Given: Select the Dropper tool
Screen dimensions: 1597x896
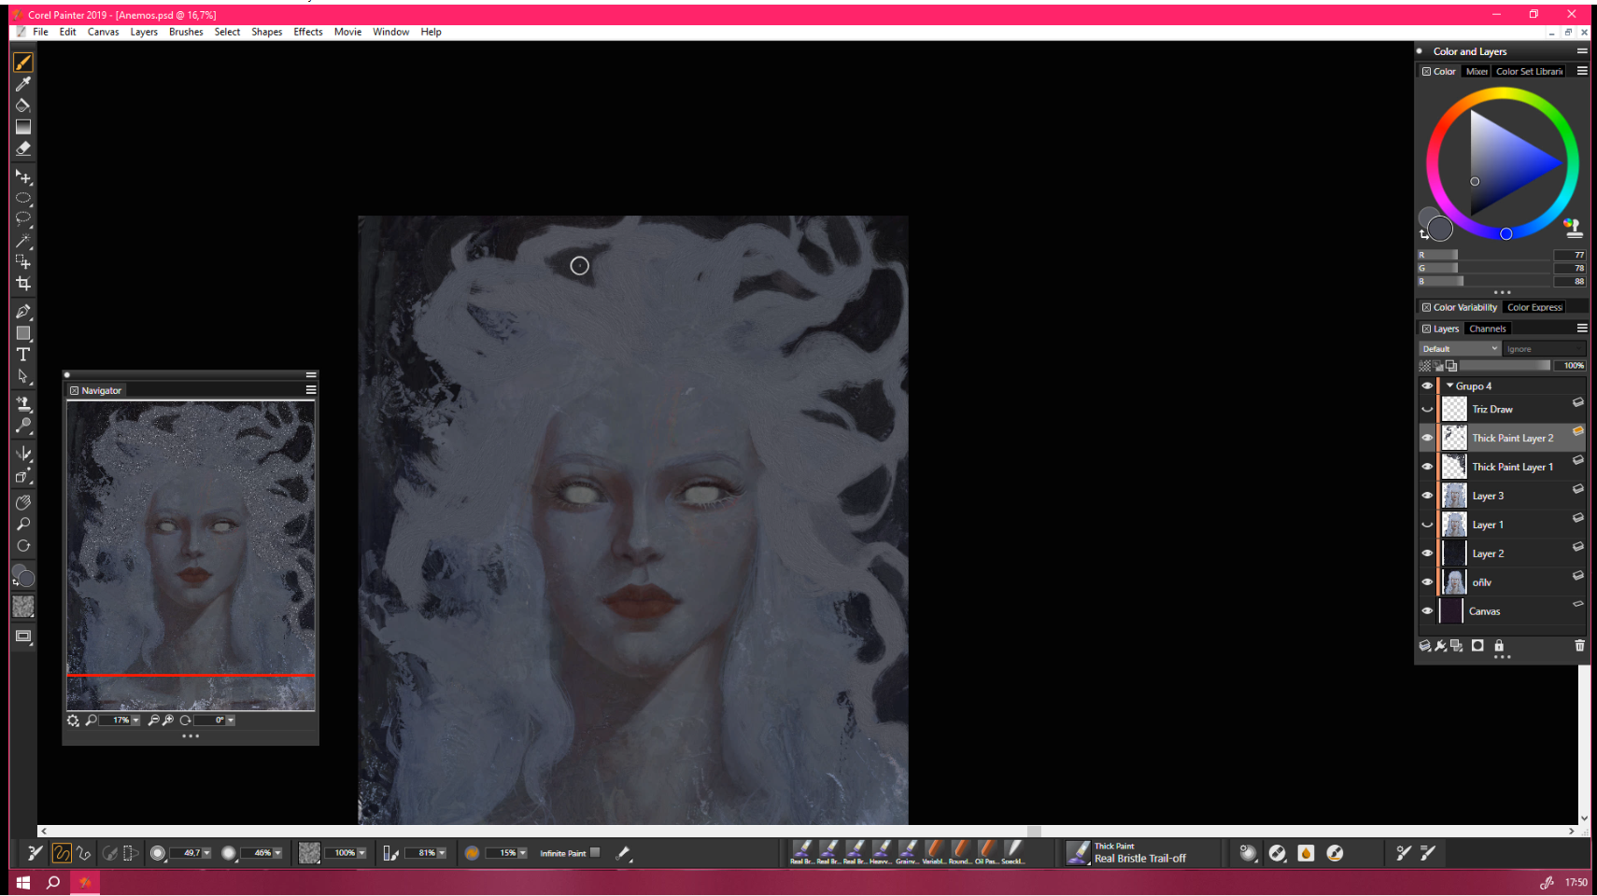Looking at the screenshot, I should [x=23, y=84].
